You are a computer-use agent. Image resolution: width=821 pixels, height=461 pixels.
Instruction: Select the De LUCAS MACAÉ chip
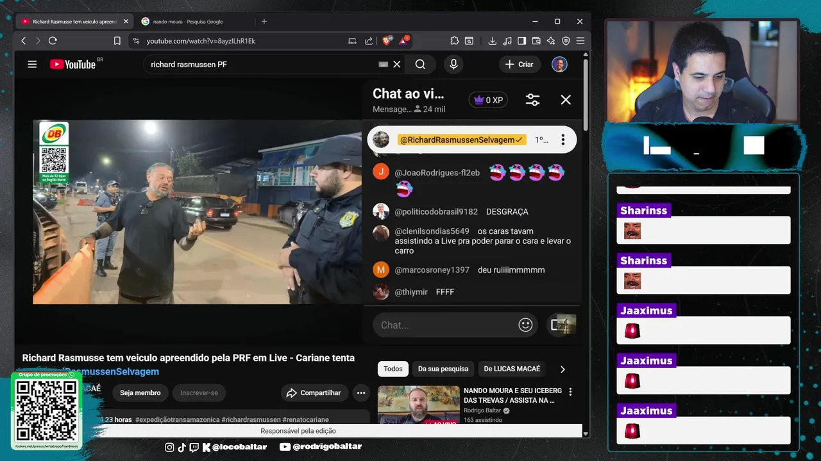(512, 369)
